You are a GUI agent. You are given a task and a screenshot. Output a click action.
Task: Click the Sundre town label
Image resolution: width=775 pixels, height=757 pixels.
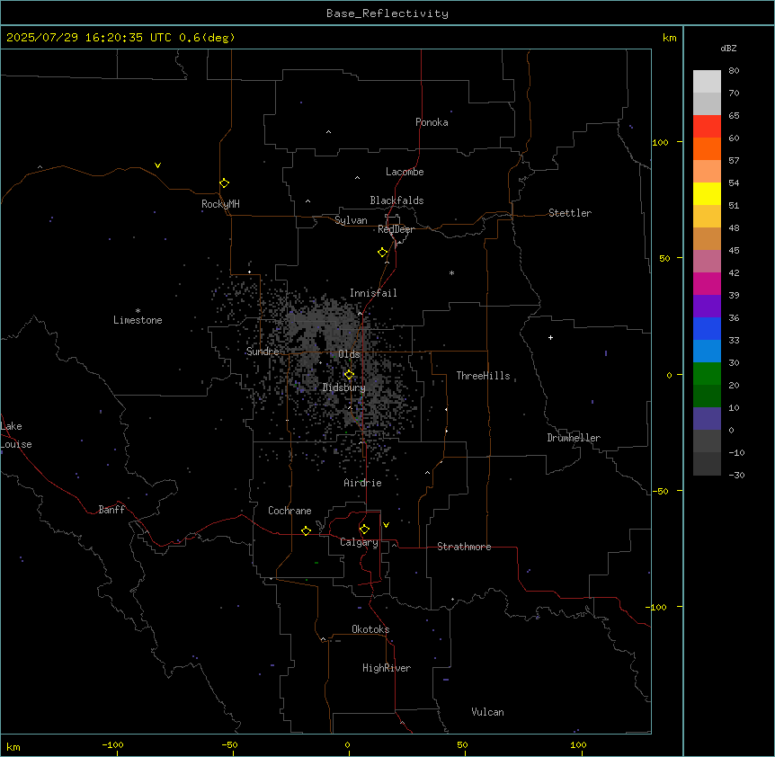[263, 352]
